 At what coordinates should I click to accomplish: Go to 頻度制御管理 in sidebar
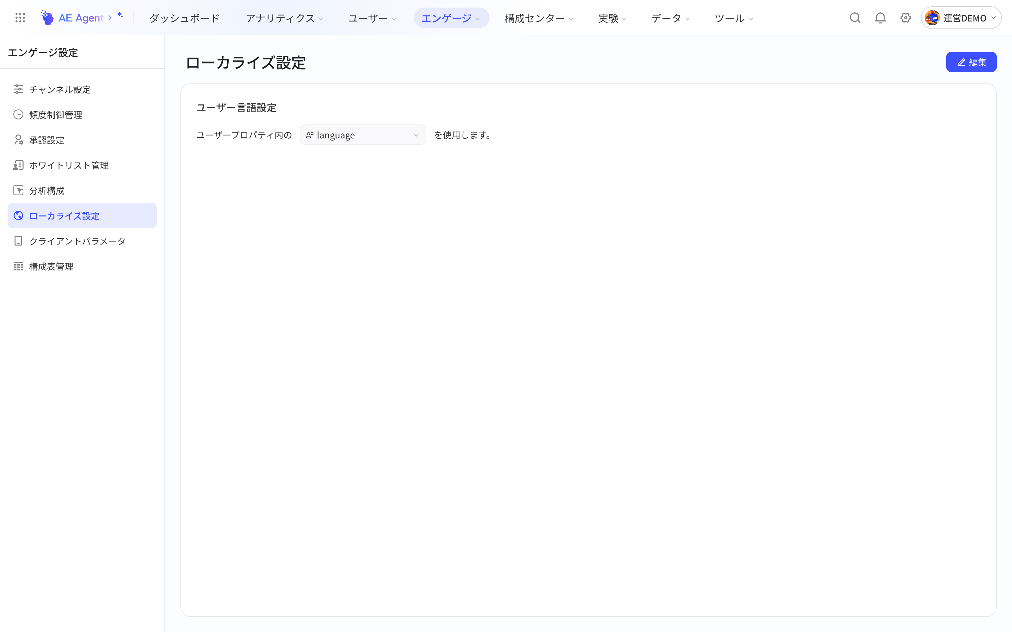pos(82,114)
